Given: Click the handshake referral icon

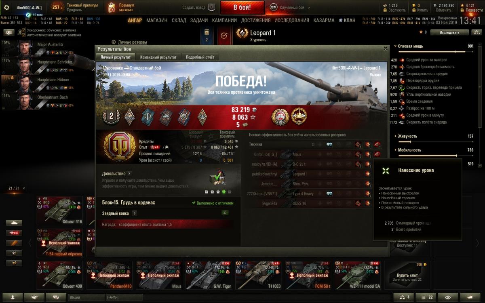Looking at the screenshot, I should 34,297.
